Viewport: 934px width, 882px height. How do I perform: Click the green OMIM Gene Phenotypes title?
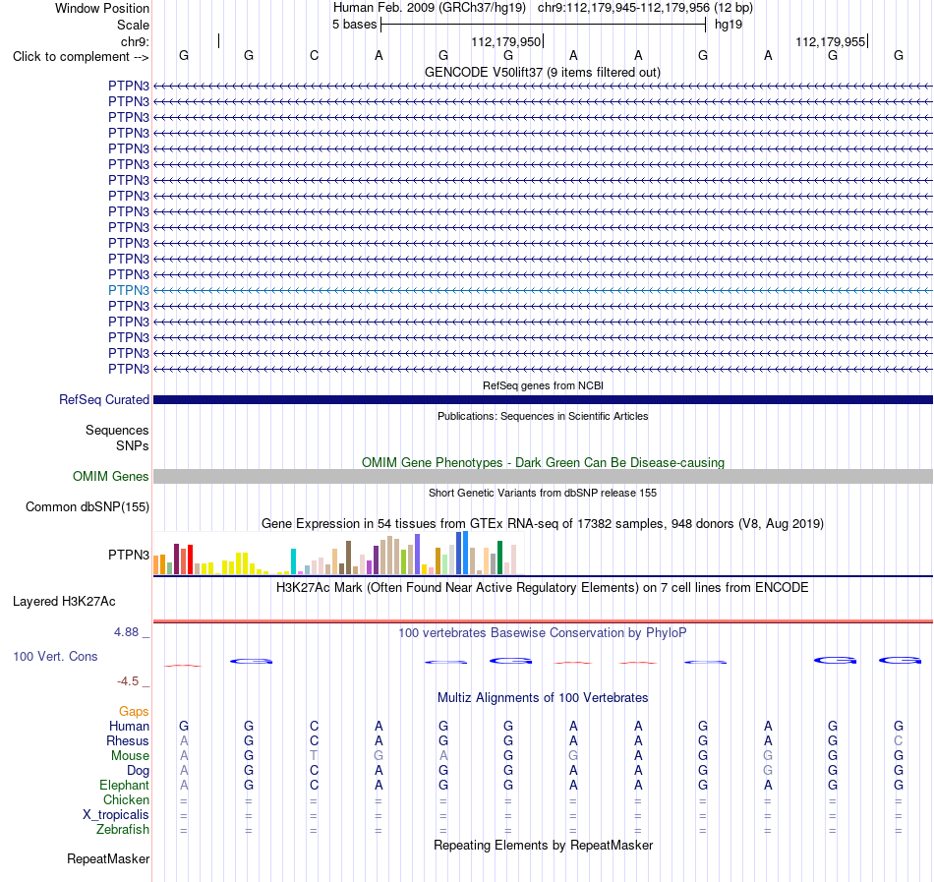[x=543, y=463]
